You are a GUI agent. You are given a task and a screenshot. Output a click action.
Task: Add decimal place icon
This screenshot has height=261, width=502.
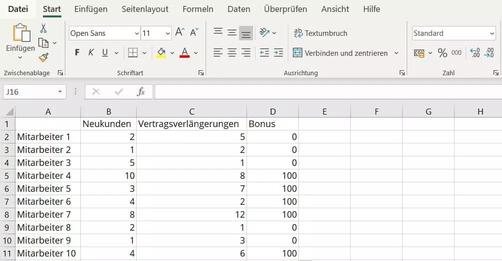(475, 53)
